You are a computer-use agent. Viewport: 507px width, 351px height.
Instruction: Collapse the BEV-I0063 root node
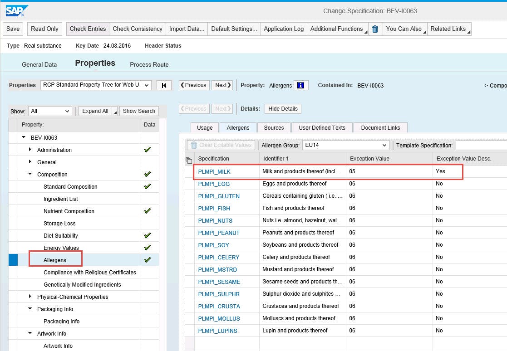[x=24, y=137]
